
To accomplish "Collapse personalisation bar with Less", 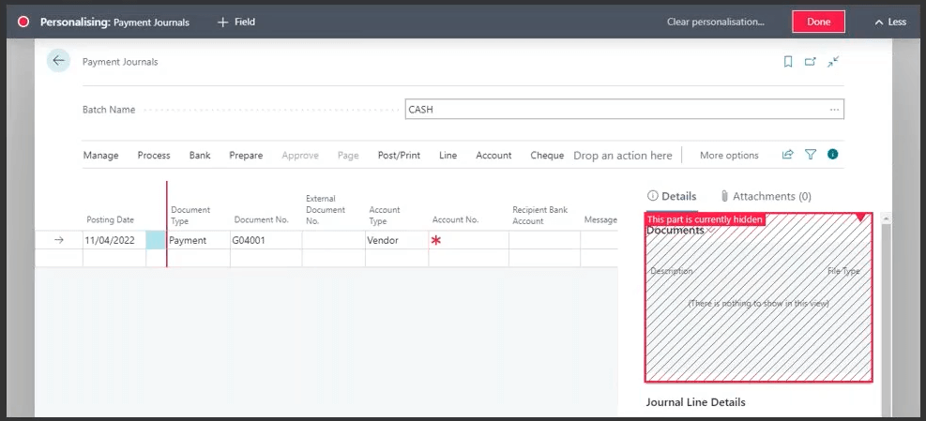I will coord(889,22).
